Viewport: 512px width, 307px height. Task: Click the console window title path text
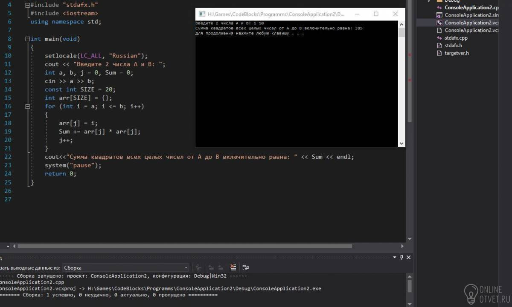click(x=276, y=14)
